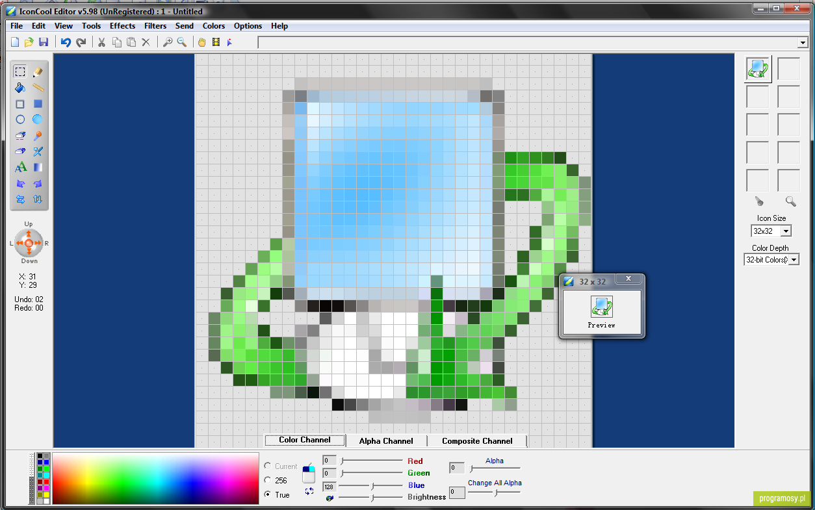Zoom out with the magnifier minus icon

(182, 42)
